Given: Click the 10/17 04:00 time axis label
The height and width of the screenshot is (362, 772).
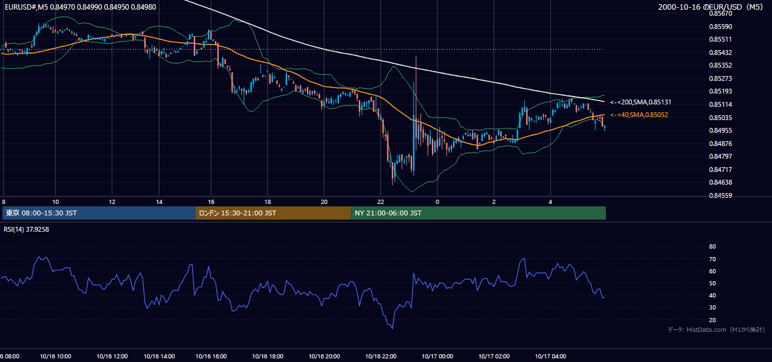Looking at the screenshot, I should click(551, 357).
